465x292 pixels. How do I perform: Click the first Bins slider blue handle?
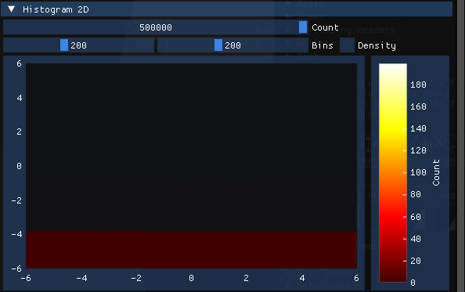(x=64, y=45)
